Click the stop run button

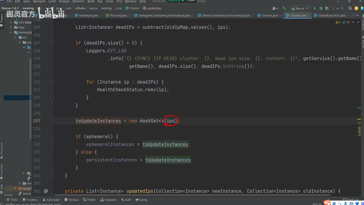tap(342, 8)
